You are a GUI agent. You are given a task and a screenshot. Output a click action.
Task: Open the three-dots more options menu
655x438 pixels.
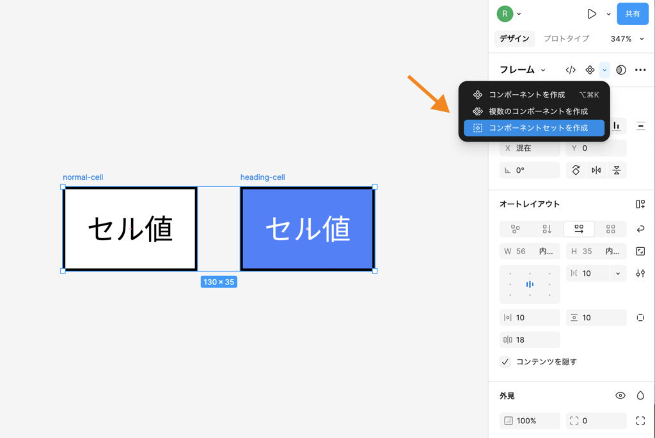[x=640, y=70]
